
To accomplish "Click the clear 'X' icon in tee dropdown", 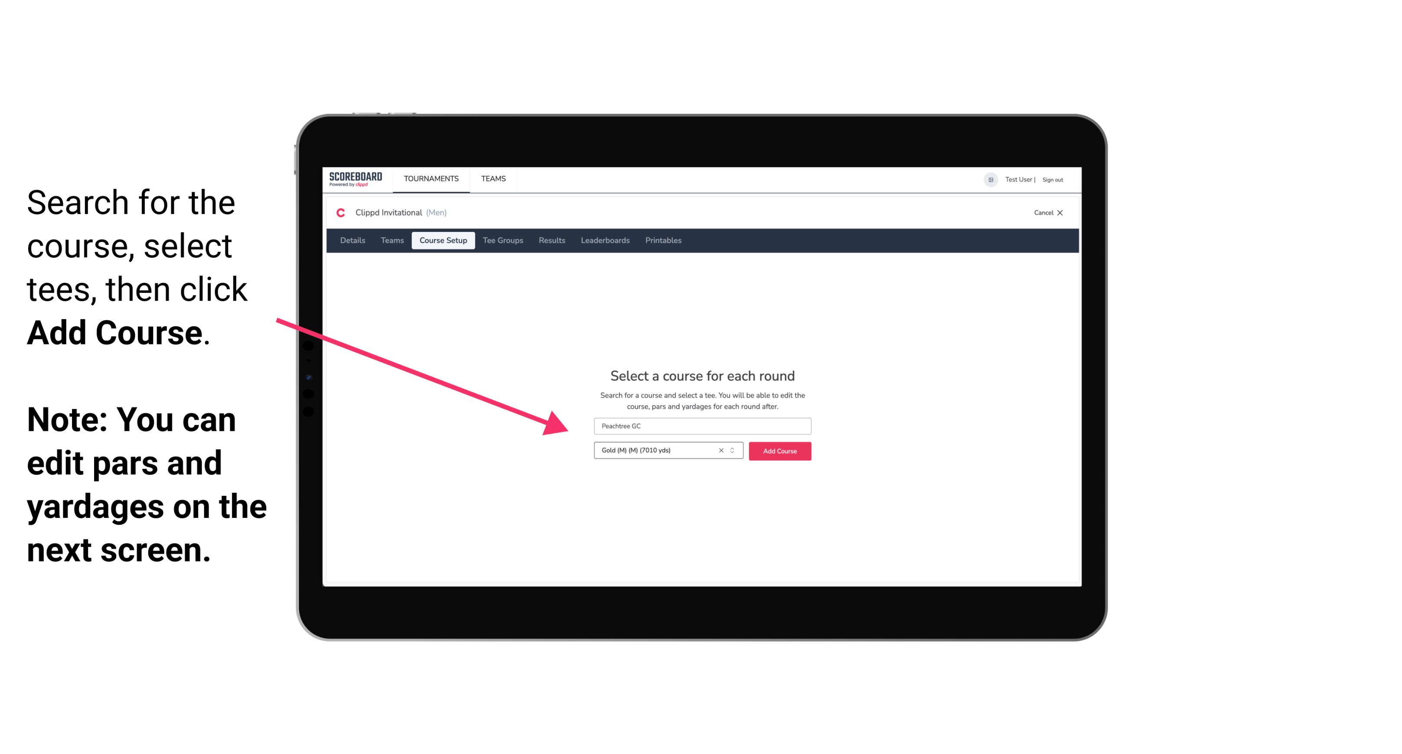I will point(721,450).
